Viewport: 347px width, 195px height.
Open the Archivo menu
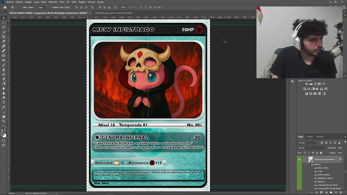(10, 2)
